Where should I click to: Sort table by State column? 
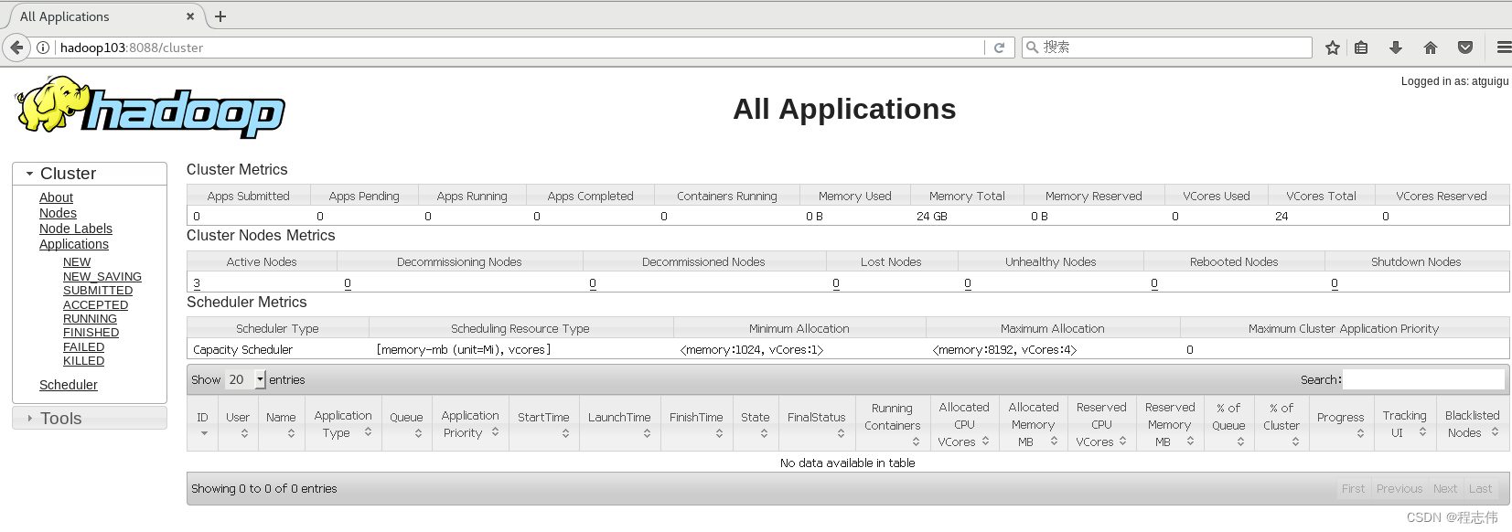click(x=756, y=423)
